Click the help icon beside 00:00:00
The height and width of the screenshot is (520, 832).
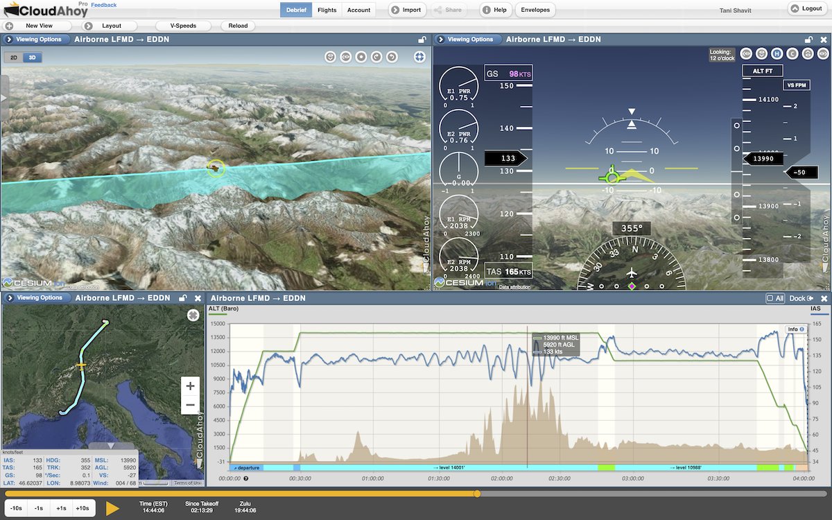click(x=245, y=478)
